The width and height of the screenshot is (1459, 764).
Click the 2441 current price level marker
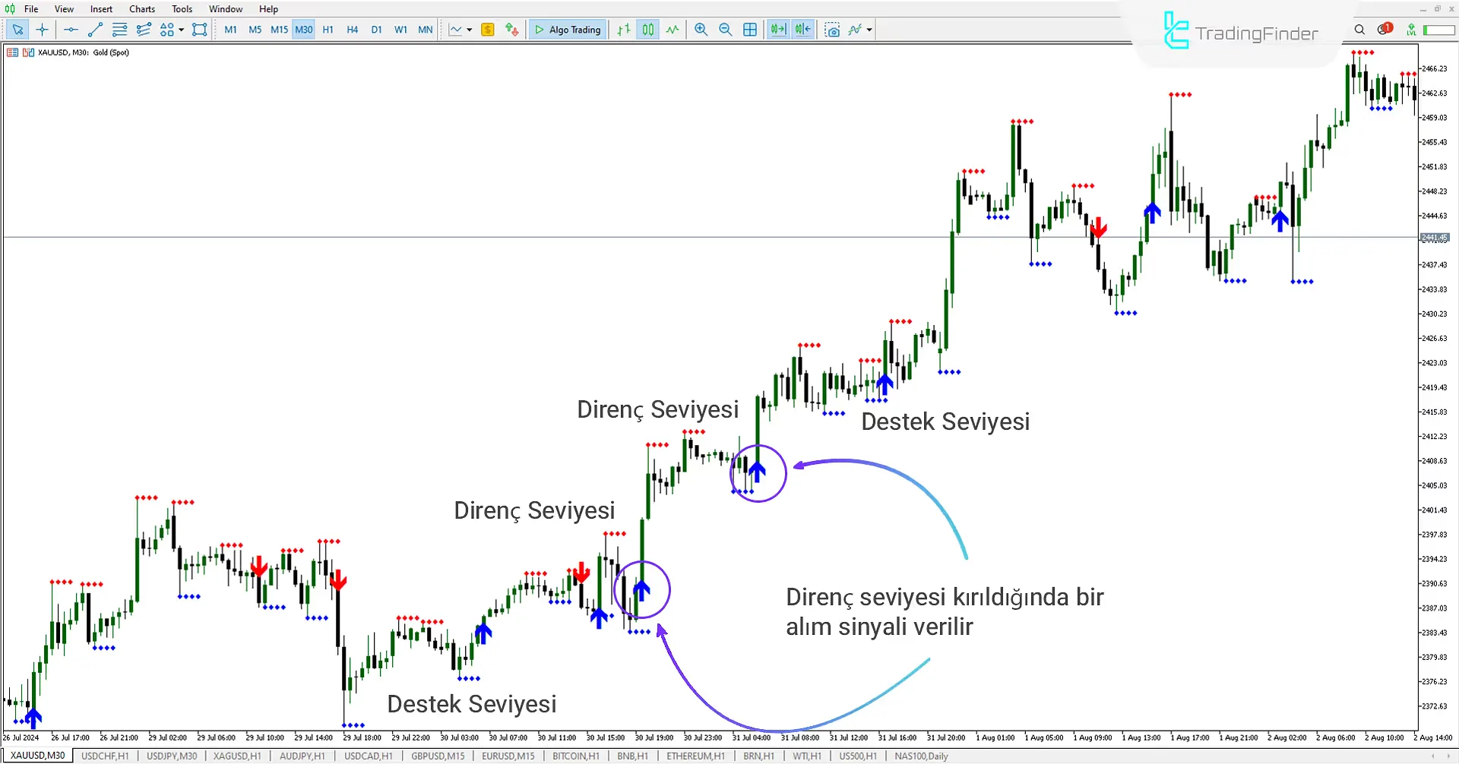(1435, 238)
